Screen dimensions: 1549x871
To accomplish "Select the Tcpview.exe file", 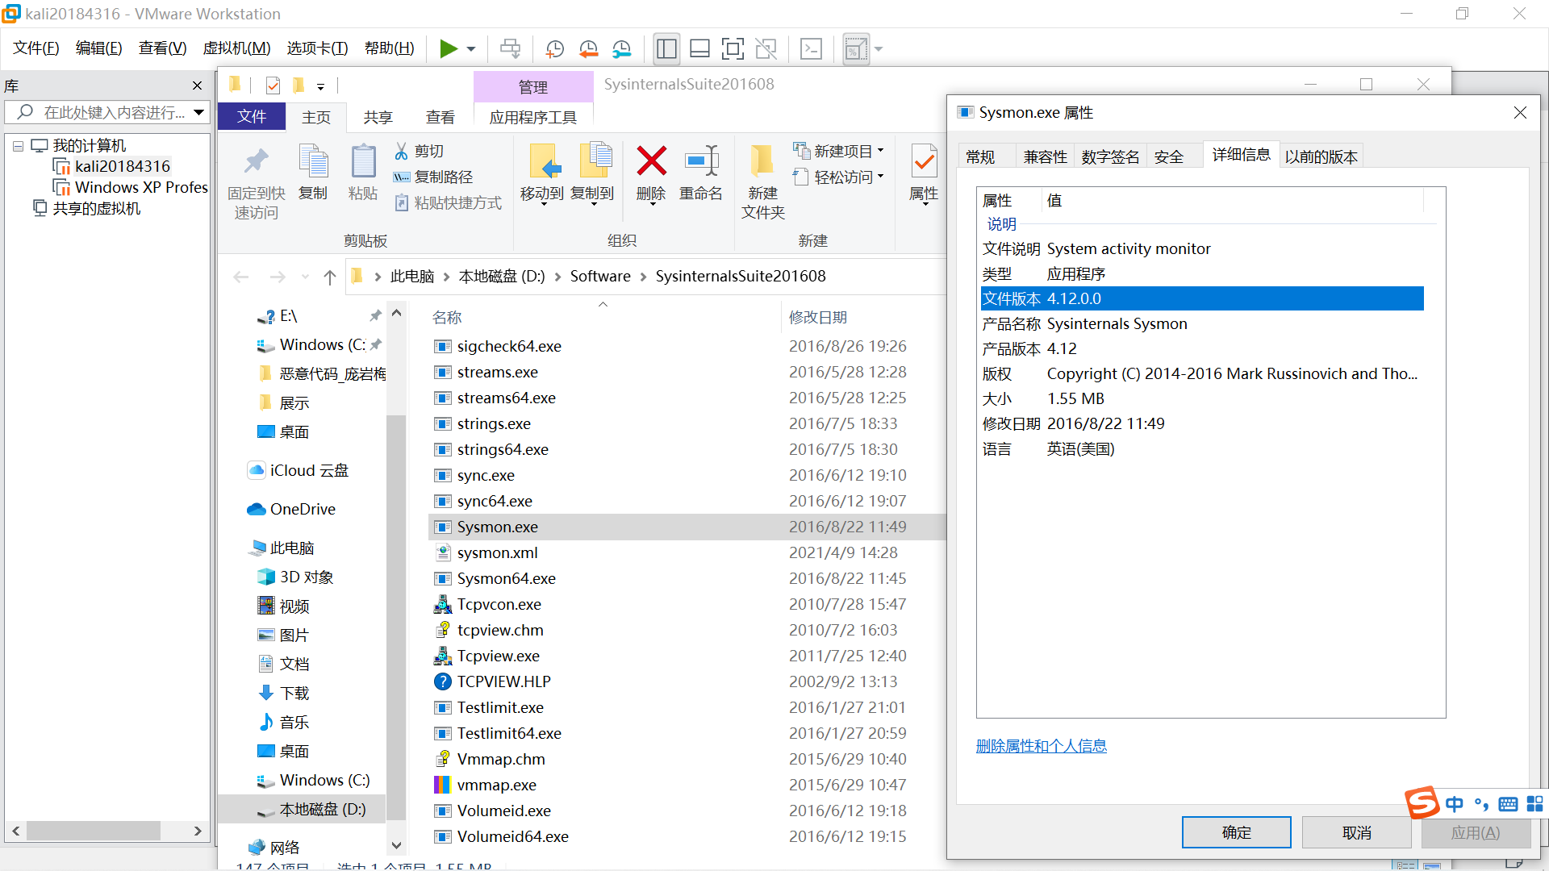I will [x=498, y=656].
